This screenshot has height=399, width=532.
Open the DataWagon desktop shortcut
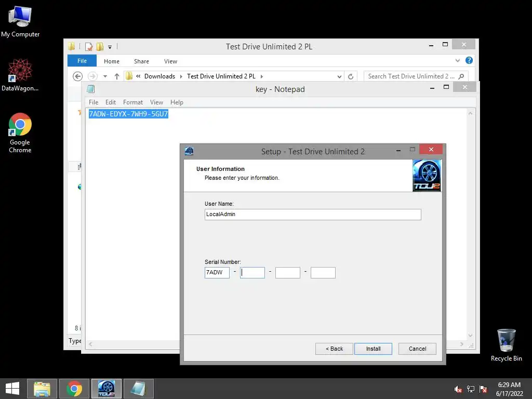[x=20, y=75]
